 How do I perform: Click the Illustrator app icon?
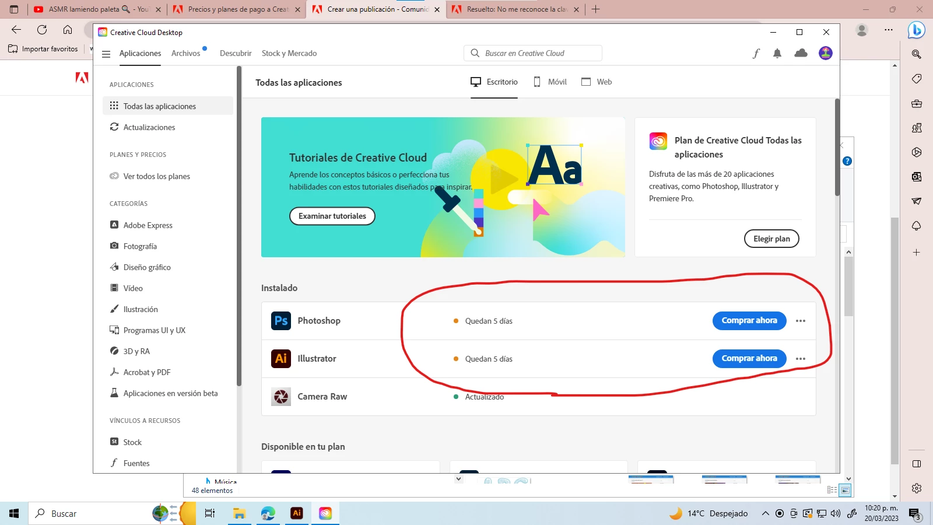tap(281, 359)
